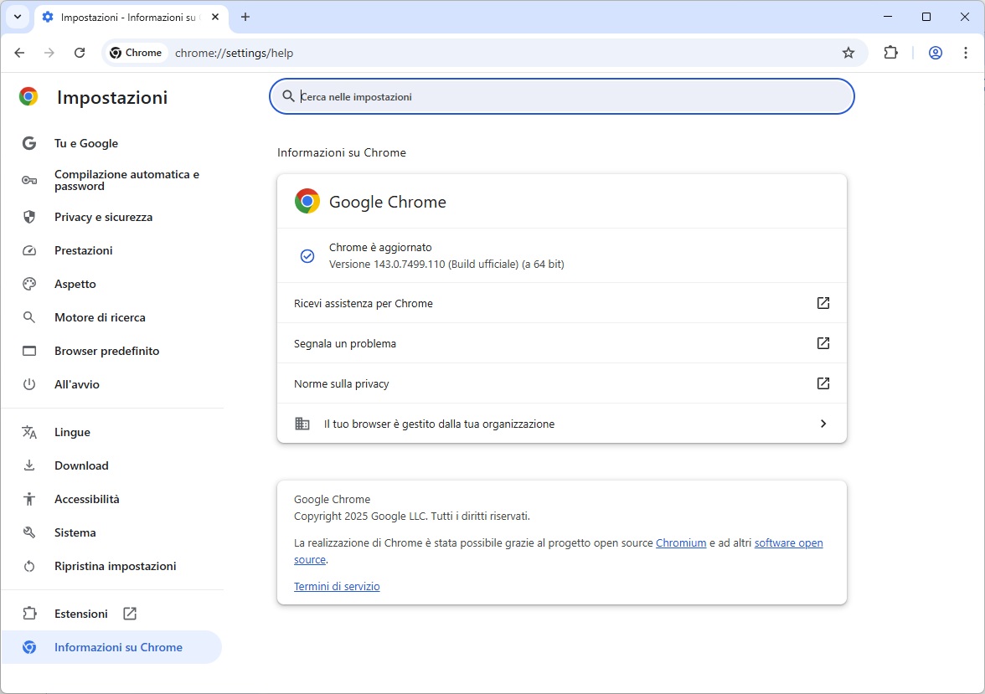
Task: Click the Chrome site info chip
Action: click(136, 53)
